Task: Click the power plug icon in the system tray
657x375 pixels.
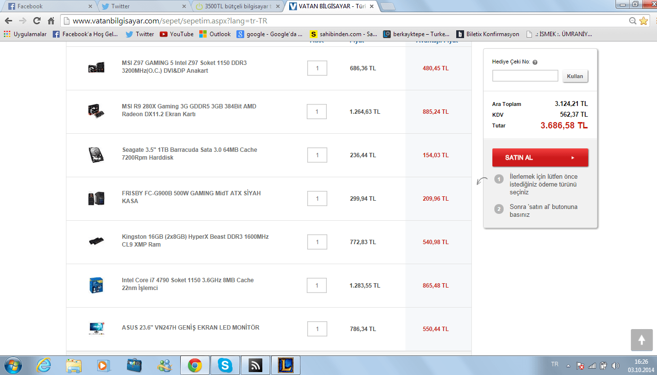Action: [x=604, y=365]
